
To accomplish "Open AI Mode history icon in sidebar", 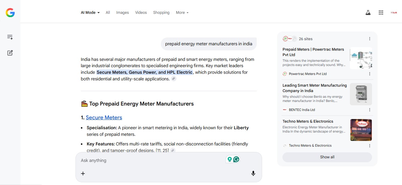I will [10, 37].
